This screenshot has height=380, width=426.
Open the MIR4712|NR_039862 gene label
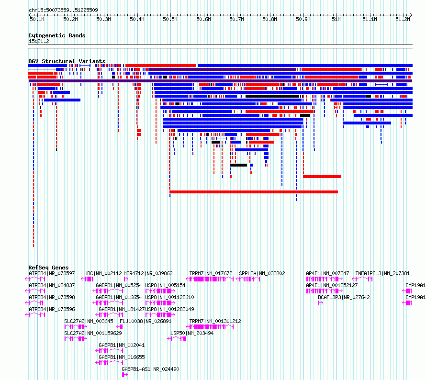(x=148, y=274)
